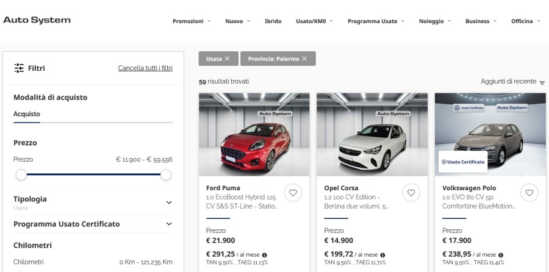Viewport: 549px width, 272px height.
Task: Click the Auto System logo
Action: tap(37, 20)
